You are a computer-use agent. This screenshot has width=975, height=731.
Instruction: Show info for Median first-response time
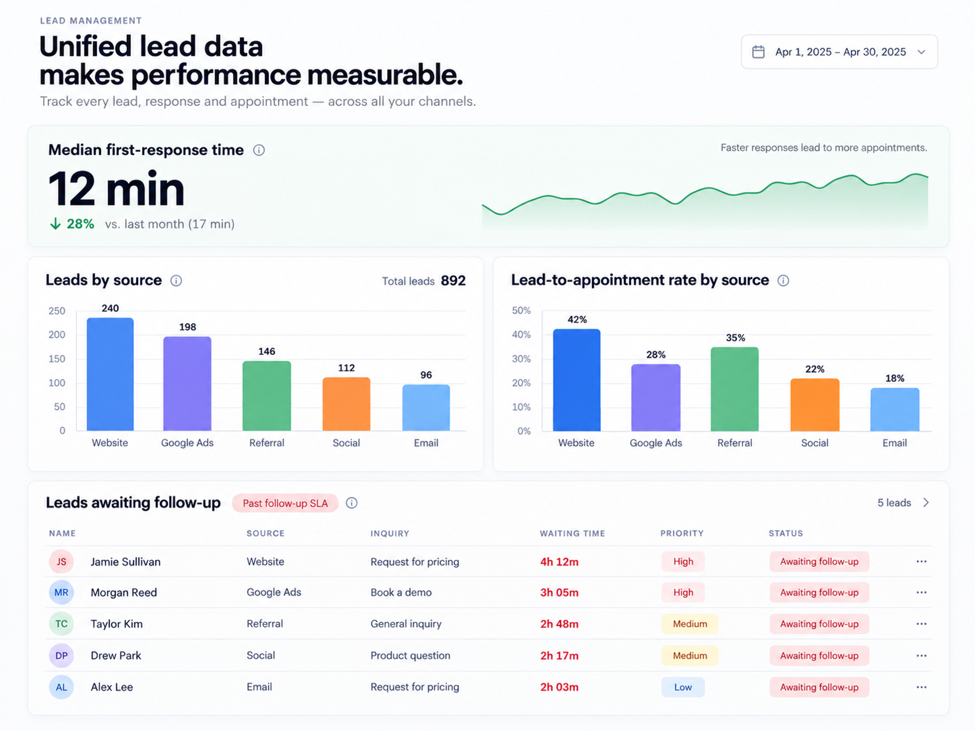pyautogui.click(x=259, y=150)
